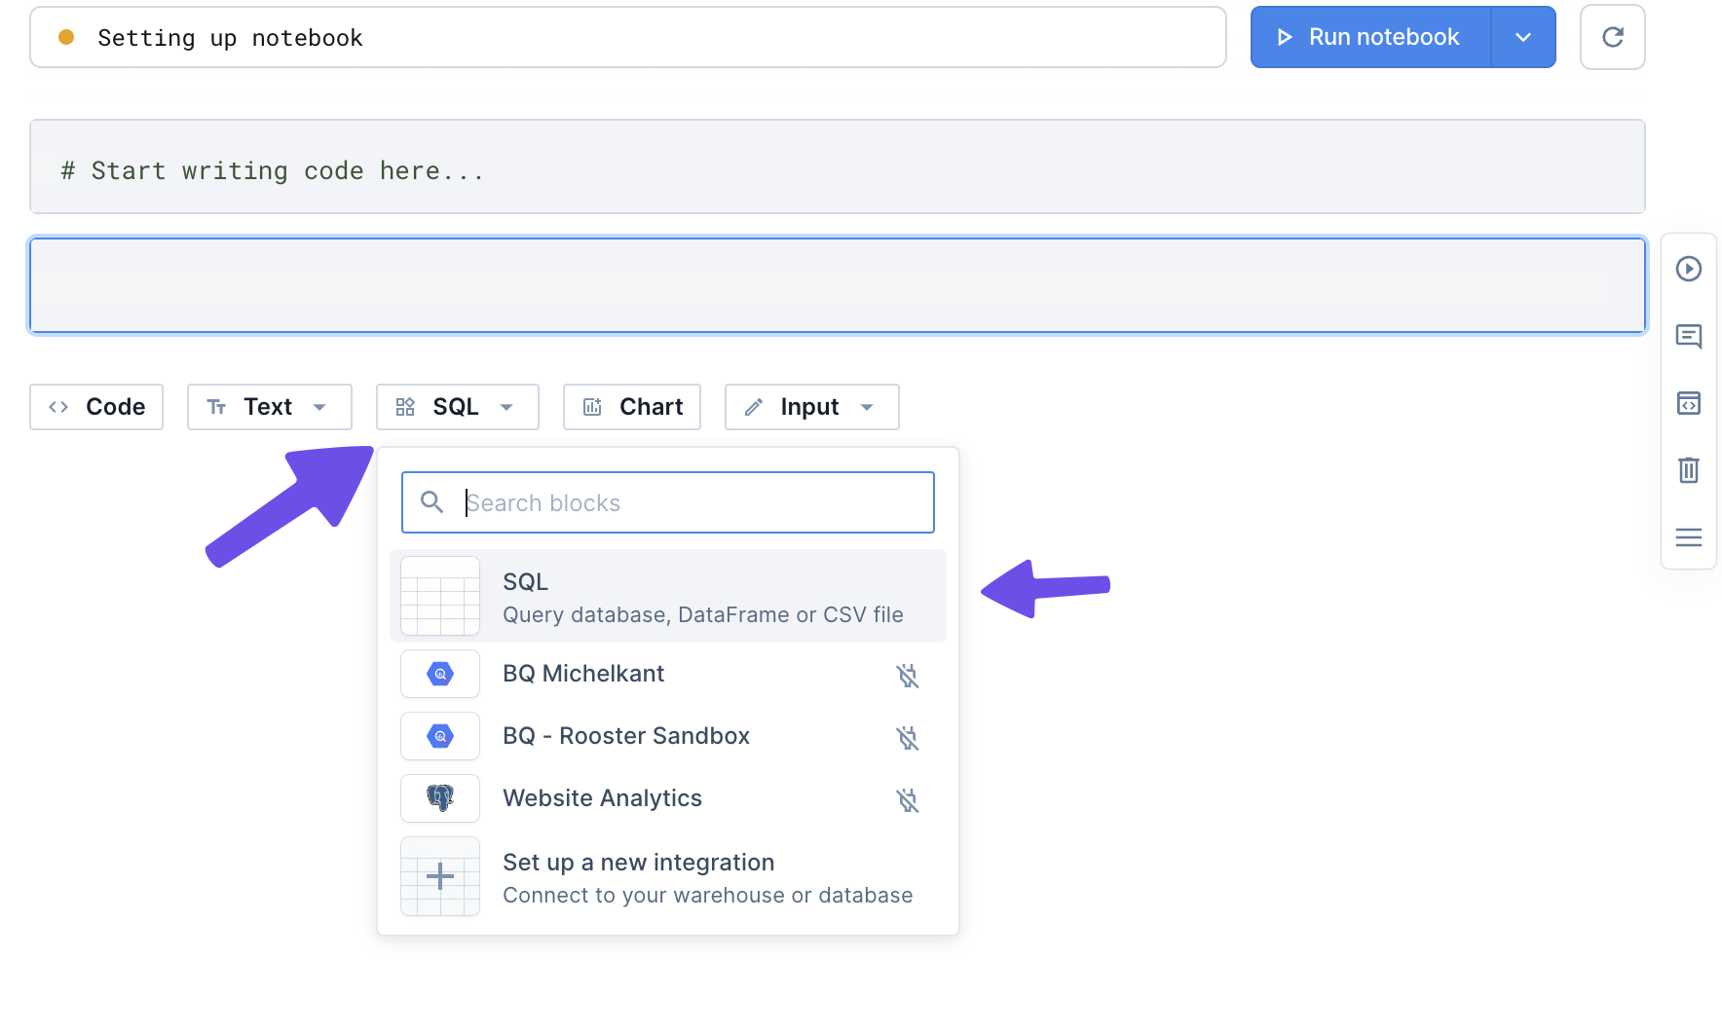Run the selected block with play icon
This screenshot has height=1032, width=1722.
pos(1689,269)
